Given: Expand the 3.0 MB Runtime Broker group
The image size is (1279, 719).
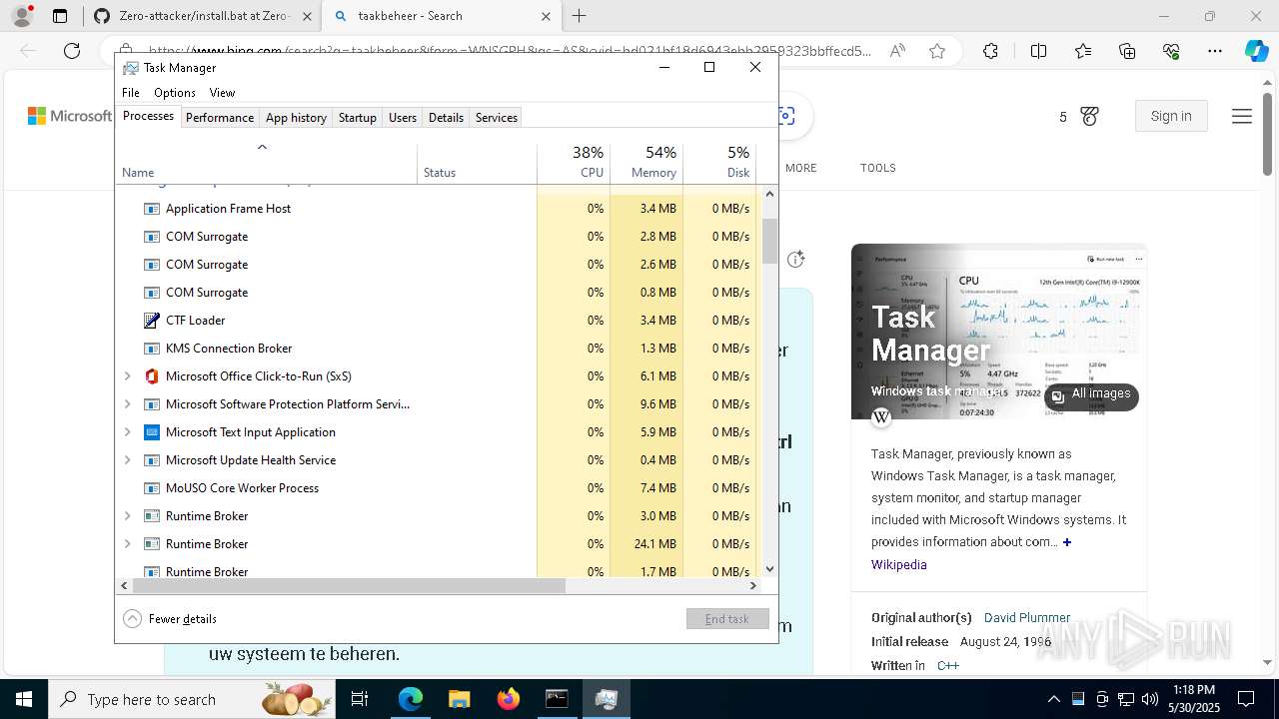Looking at the screenshot, I should coord(127,516).
